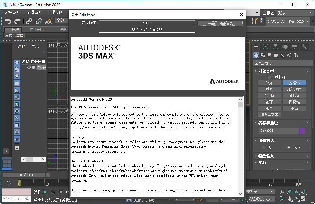Open the Lights category in the Create panel
This screenshot has width=315, height=204.
click(x=269, y=55)
